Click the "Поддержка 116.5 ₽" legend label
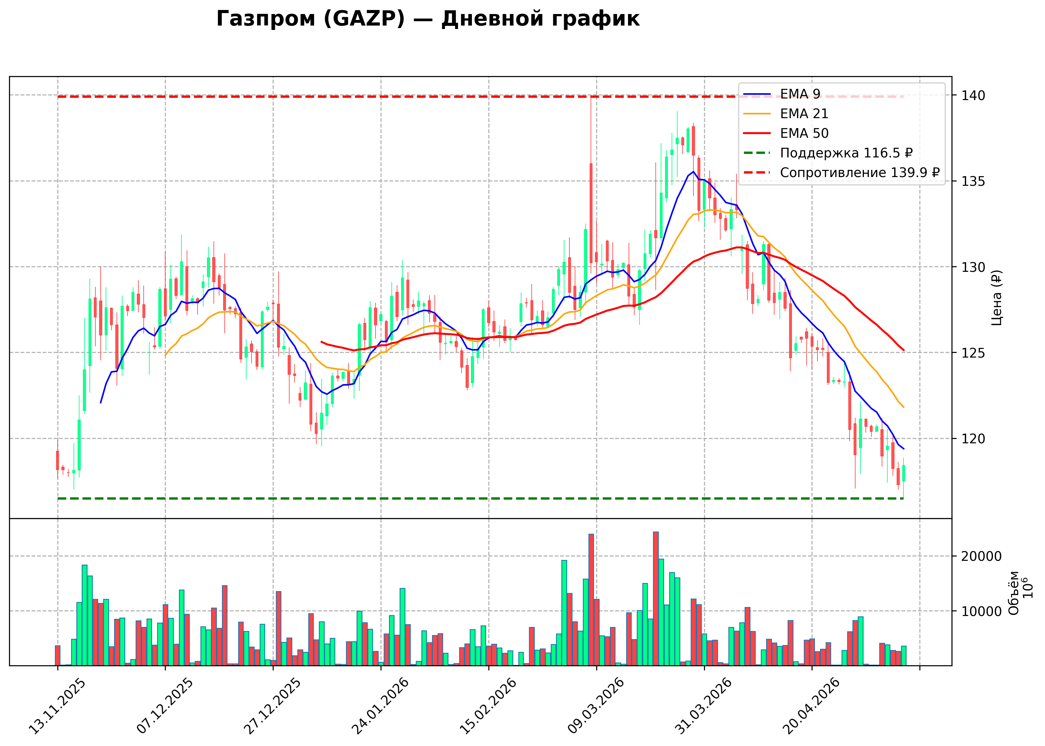1045x746 pixels. [846, 153]
